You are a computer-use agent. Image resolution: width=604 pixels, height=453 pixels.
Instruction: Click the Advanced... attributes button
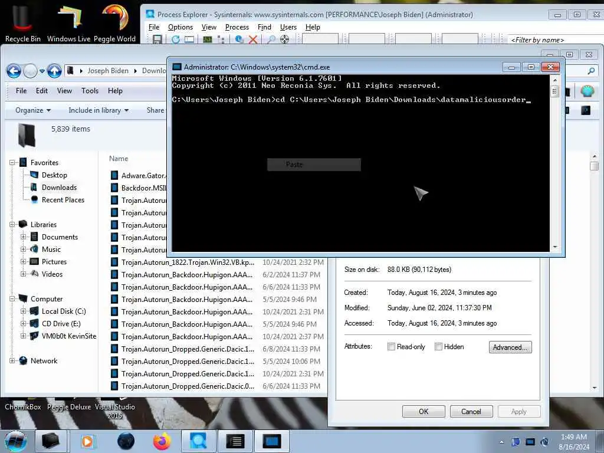click(510, 347)
